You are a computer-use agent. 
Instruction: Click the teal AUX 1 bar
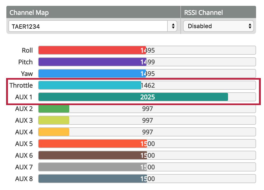tap(133, 97)
